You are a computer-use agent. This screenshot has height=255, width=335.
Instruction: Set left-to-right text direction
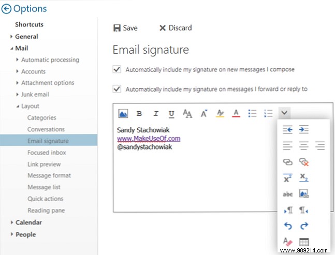pos(288,210)
